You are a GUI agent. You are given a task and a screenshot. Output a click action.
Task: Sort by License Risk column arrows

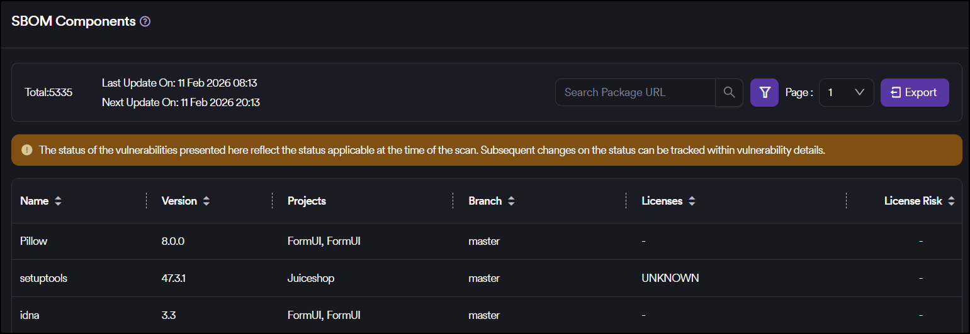pos(951,202)
